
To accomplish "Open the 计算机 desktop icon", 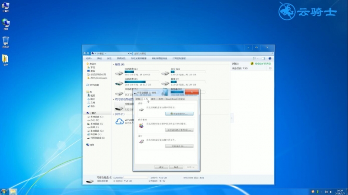I will (6, 7).
